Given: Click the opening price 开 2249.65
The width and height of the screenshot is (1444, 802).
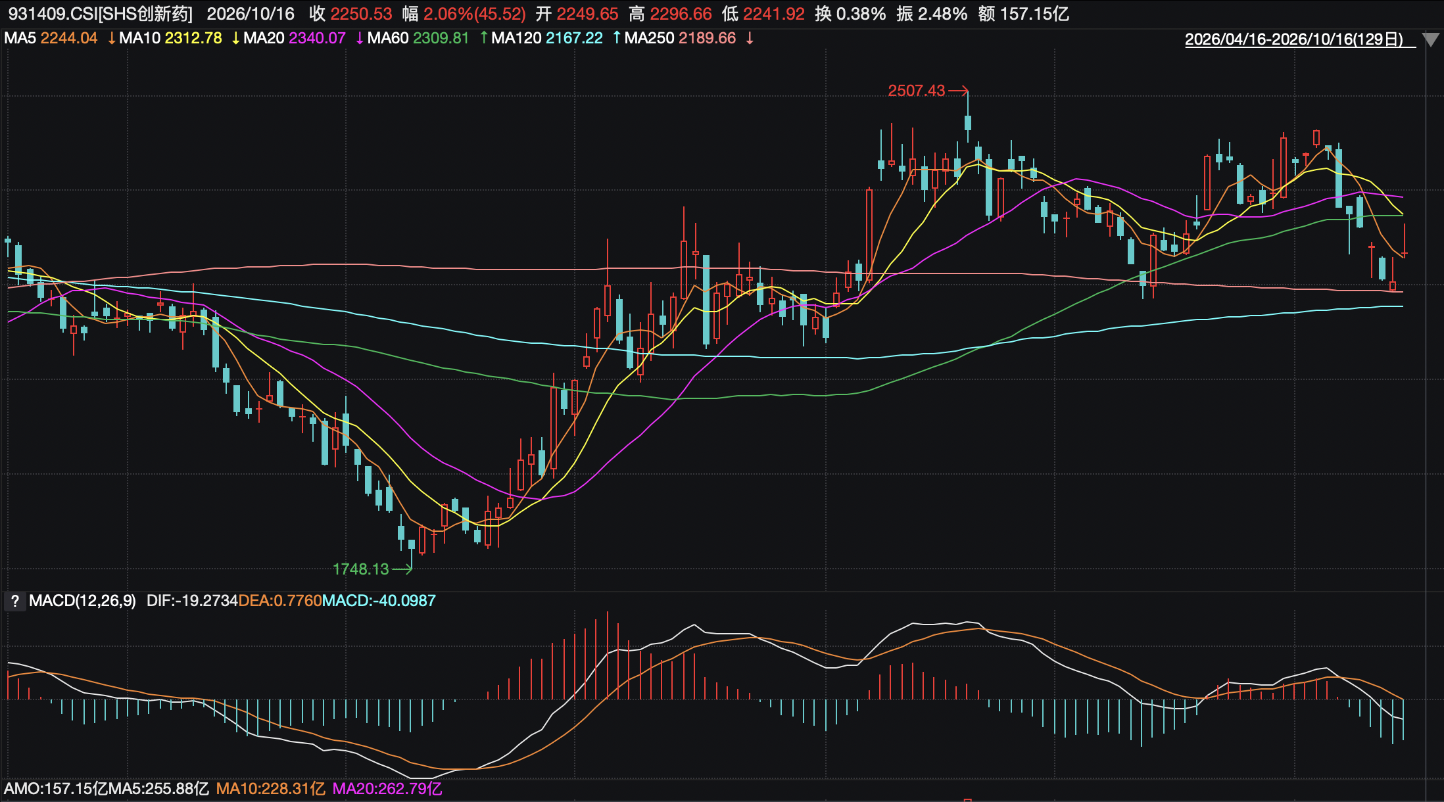Looking at the screenshot, I should (x=577, y=14).
